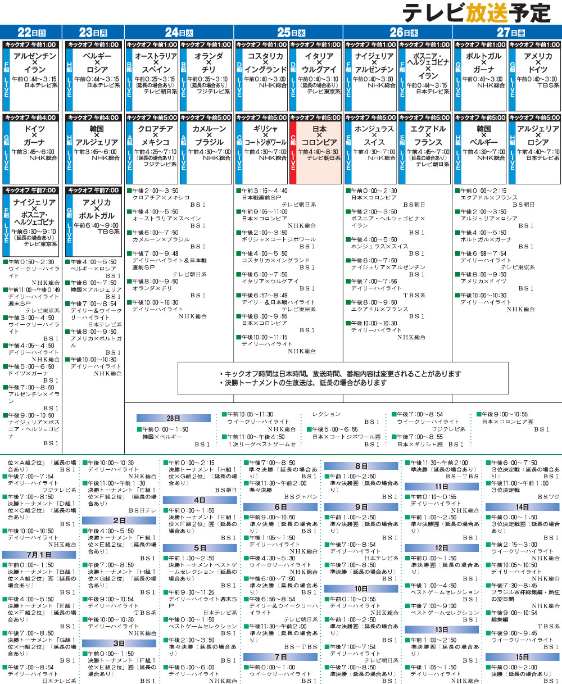The width and height of the screenshot is (562, 684).
Task: Open the ドイツ×ガーナ match card
Action: [31, 149]
